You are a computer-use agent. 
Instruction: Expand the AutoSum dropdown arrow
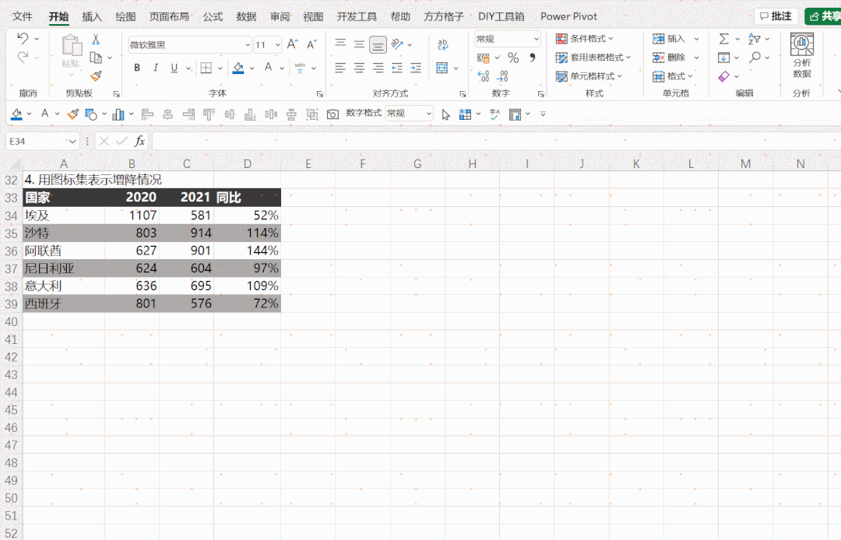[737, 39]
